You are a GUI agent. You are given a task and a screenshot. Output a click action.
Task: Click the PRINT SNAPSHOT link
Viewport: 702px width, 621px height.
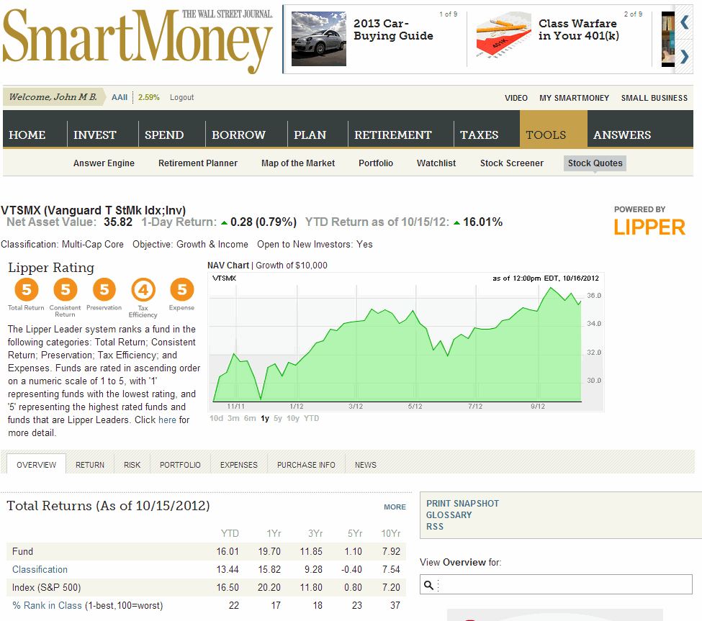[462, 504]
